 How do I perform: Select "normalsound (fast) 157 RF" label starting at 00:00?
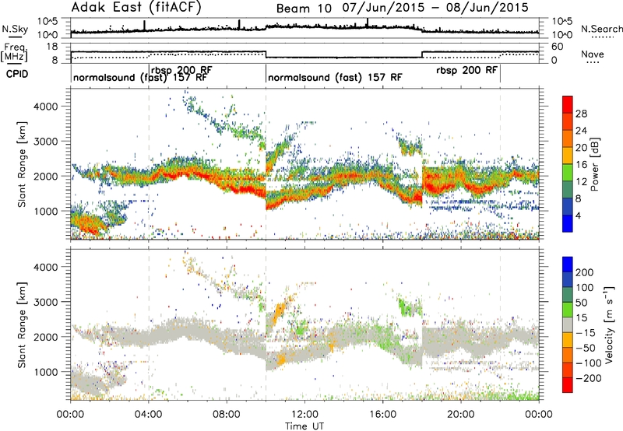click(x=140, y=77)
